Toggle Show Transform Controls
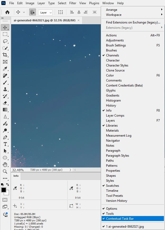The width and height of the screenshot is (165, 230). click(61, 12)
